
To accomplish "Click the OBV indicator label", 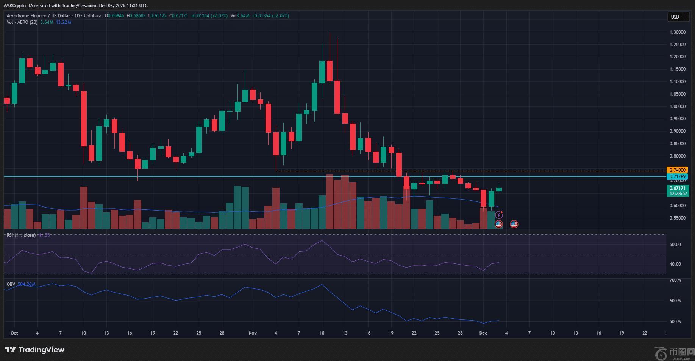I will [x=11, y=284].
